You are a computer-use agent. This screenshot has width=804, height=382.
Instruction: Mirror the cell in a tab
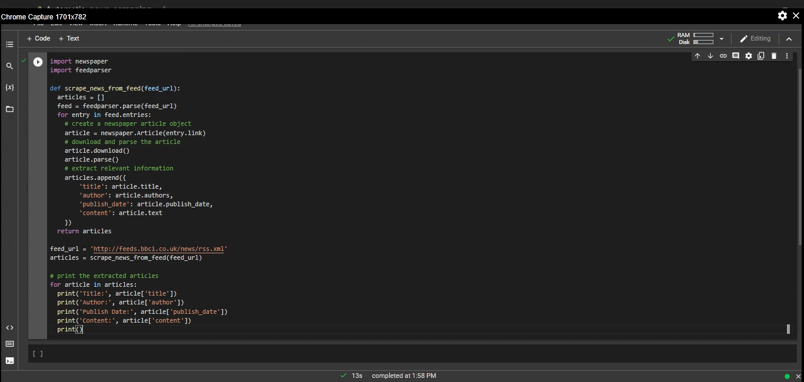(x=761, y=56)
